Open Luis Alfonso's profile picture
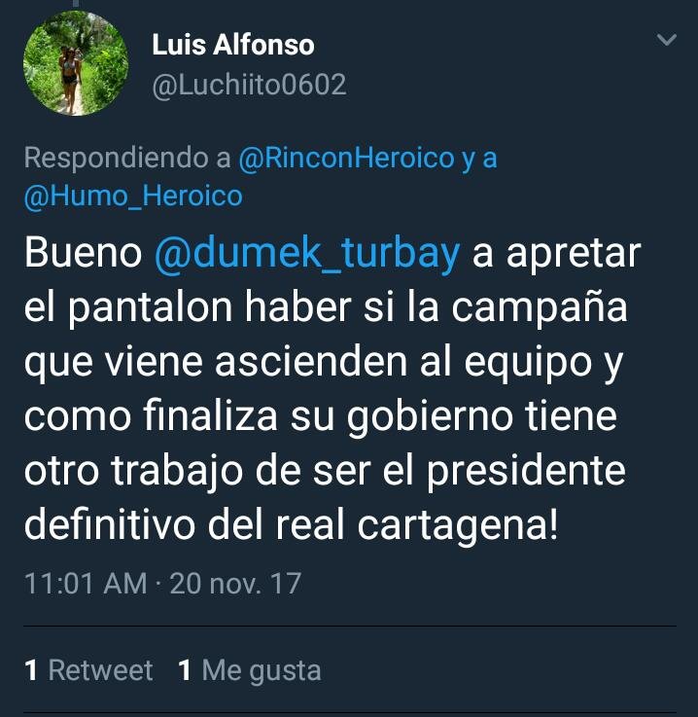The width and height of the screenshot is (698, 717). pos(76,63)
